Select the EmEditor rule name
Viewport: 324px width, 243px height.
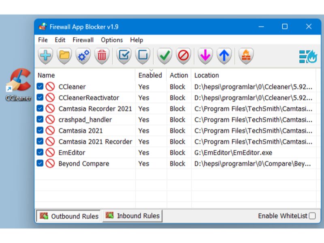72,153
